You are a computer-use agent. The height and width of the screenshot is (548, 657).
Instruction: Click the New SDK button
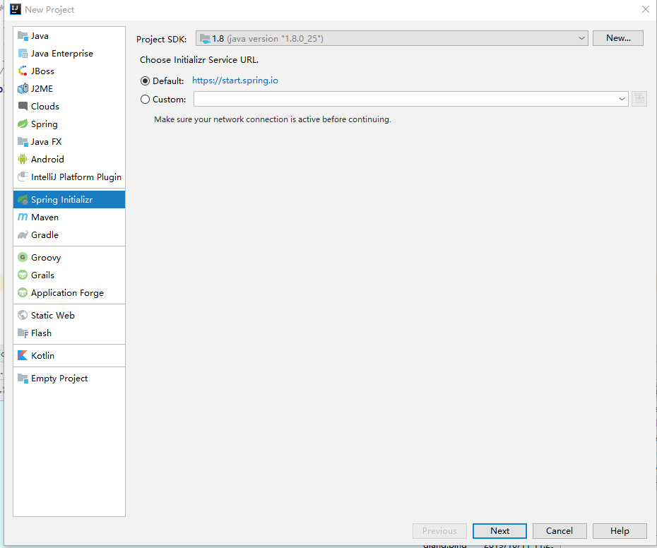617,38
